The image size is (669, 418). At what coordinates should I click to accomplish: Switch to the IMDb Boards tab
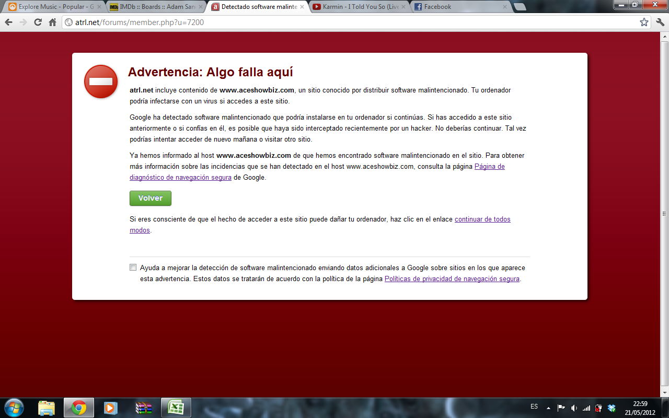click(x=156, y=7)
